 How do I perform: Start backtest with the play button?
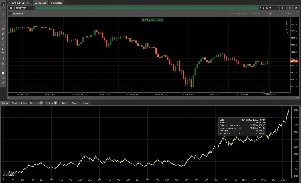point(283,8)
